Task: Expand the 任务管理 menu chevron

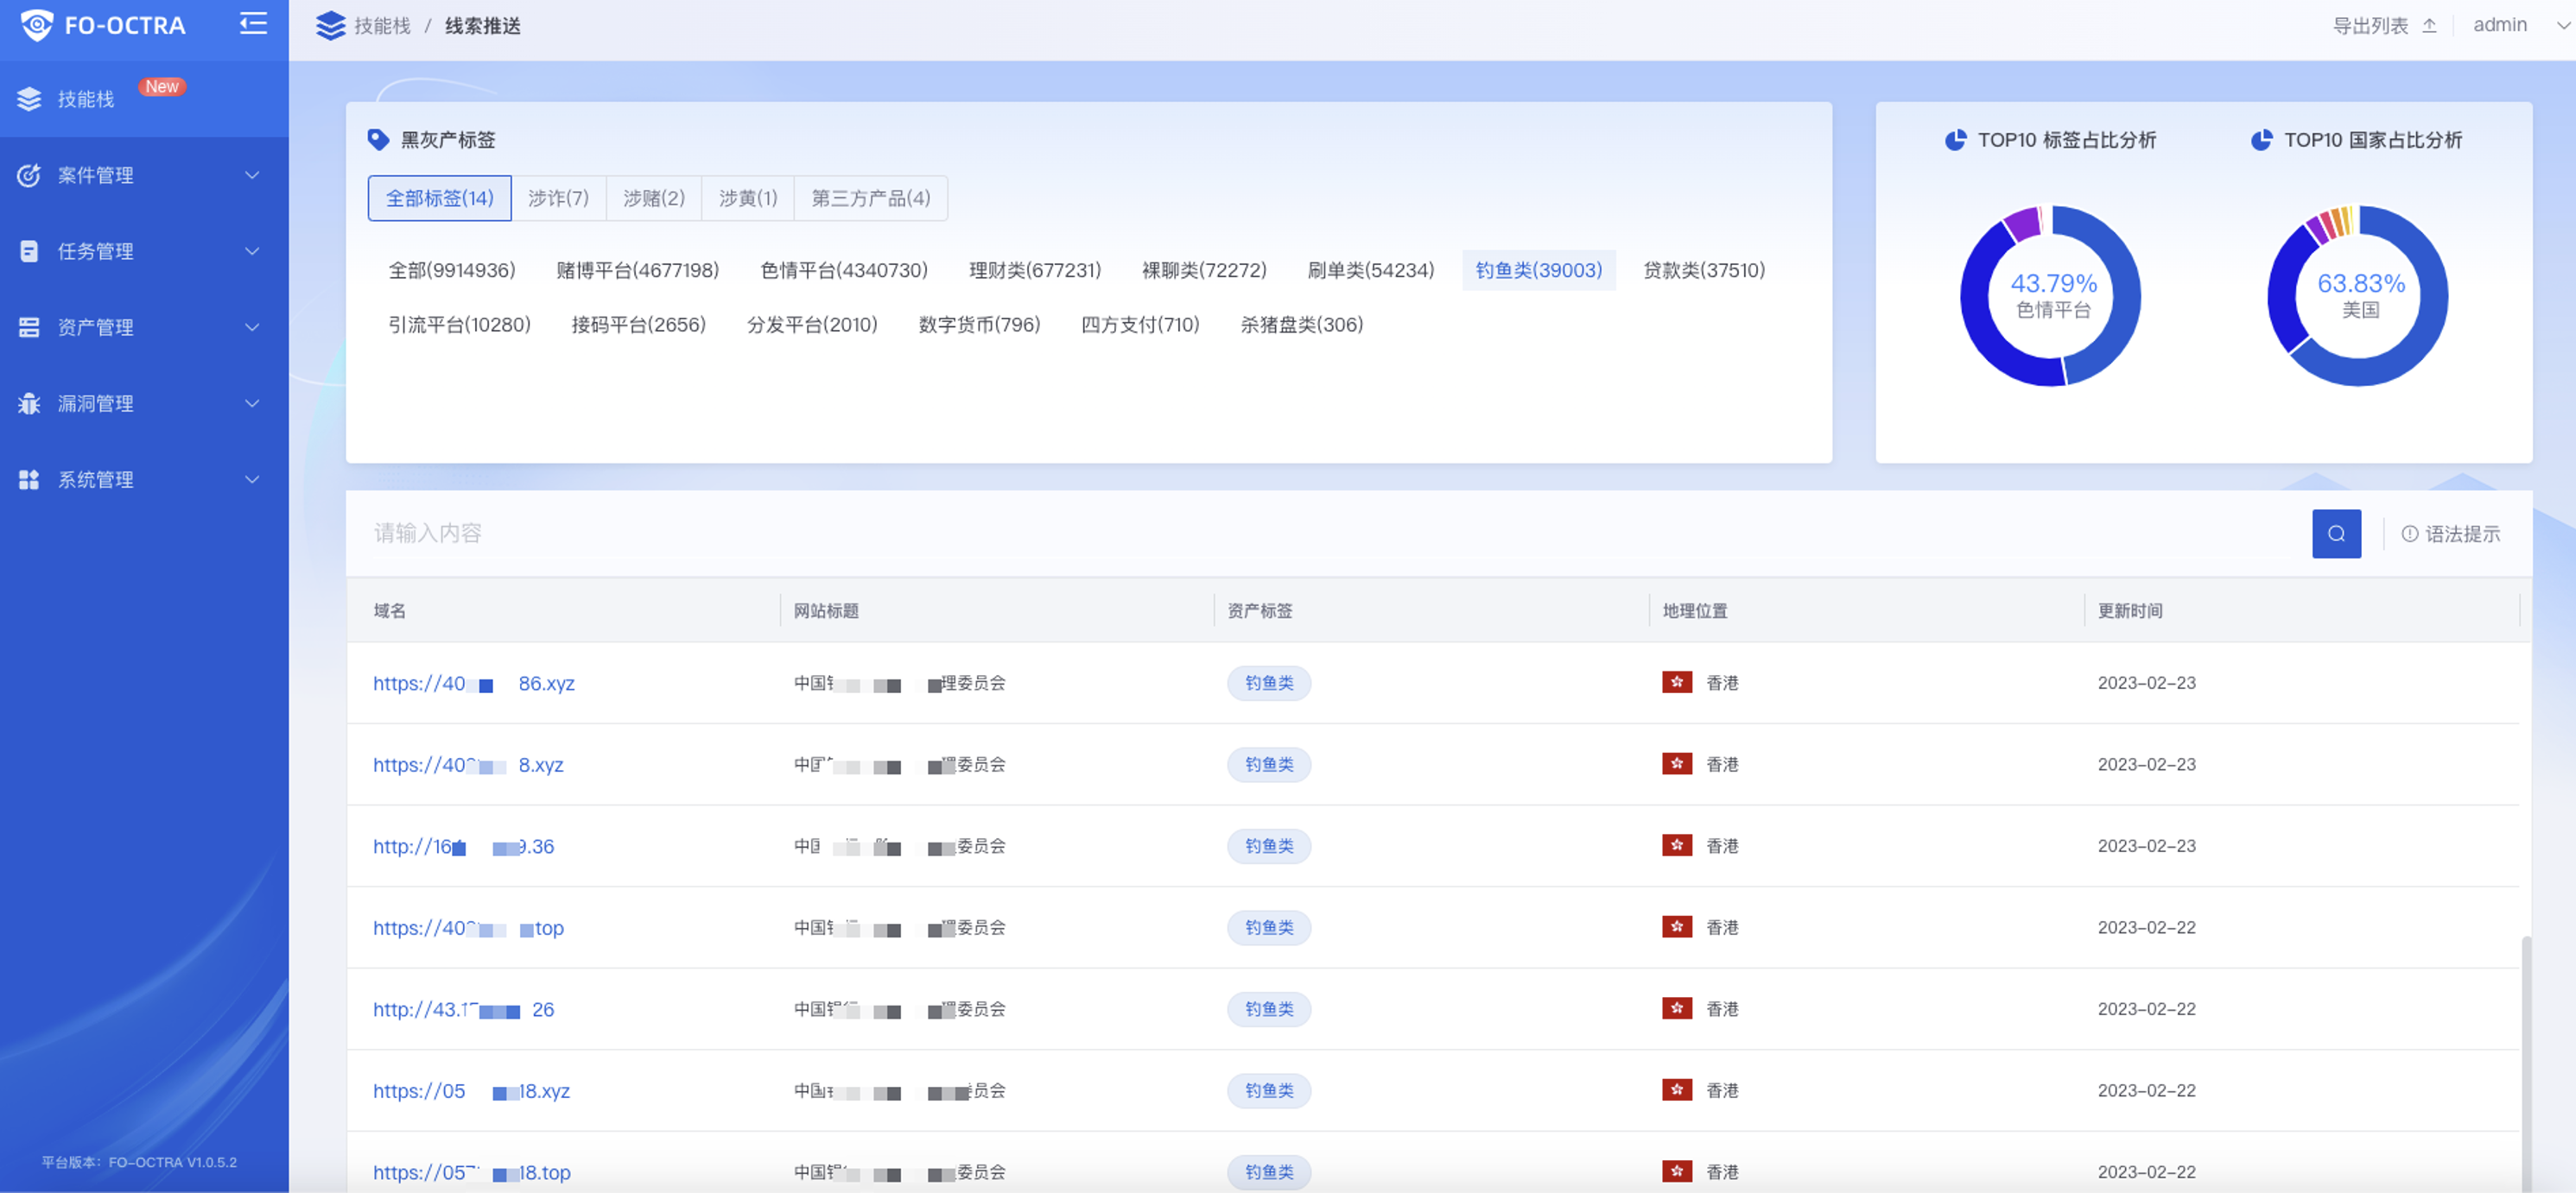Action: 252,251
